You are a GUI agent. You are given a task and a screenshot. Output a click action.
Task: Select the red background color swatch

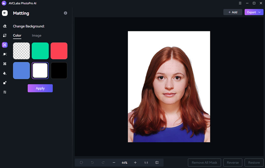tap(59, 51)
